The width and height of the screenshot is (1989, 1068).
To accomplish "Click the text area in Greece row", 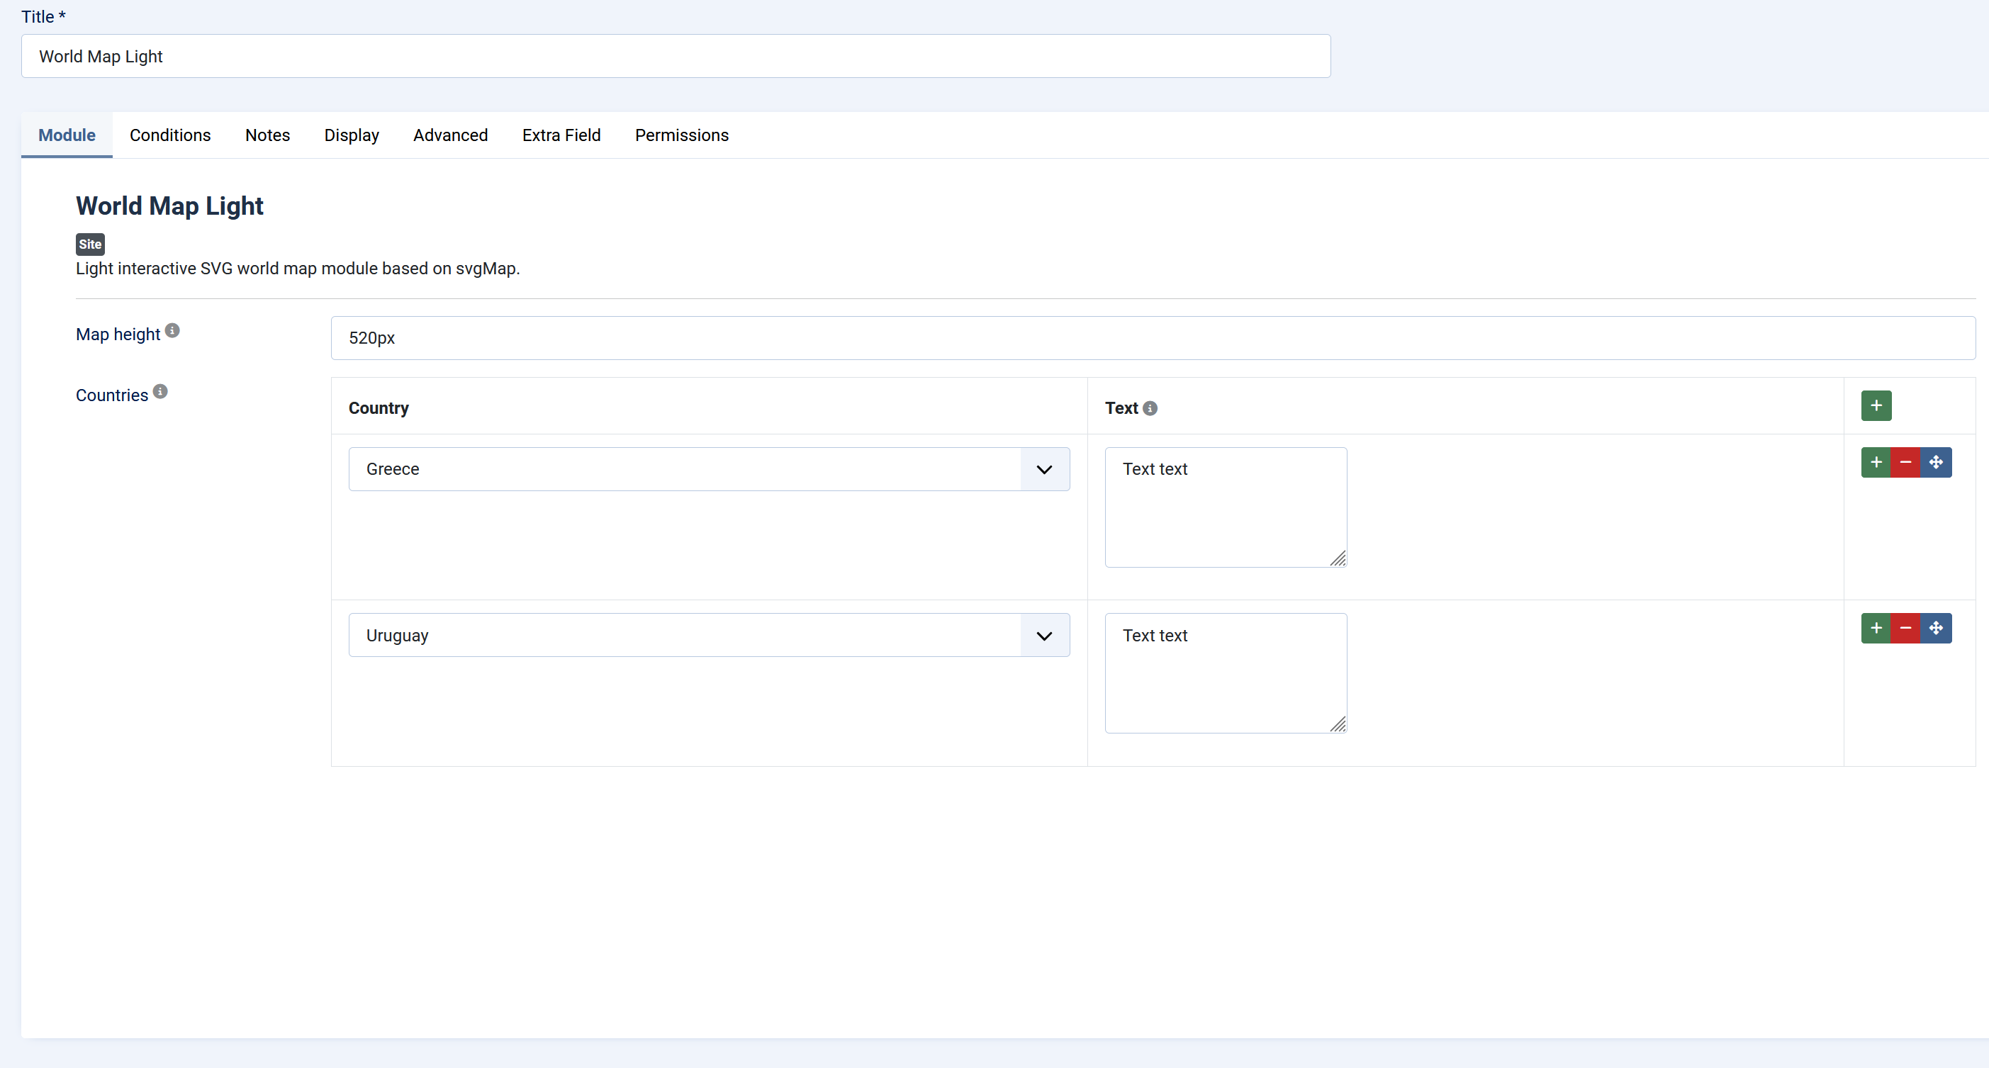I will 1226,507.
